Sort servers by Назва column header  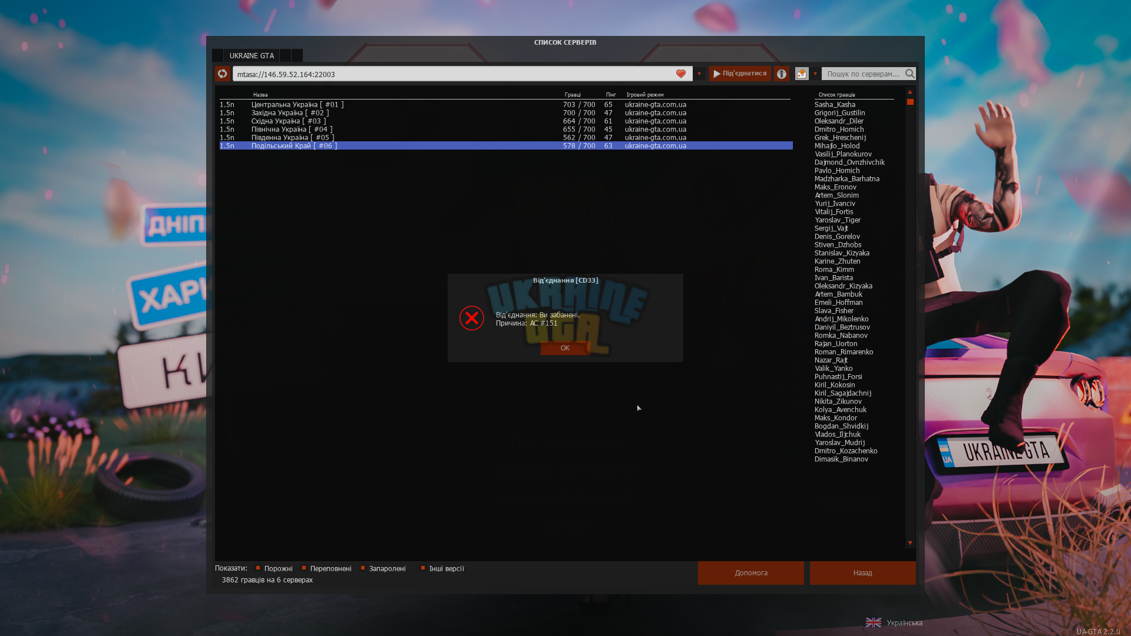[260, 94]
